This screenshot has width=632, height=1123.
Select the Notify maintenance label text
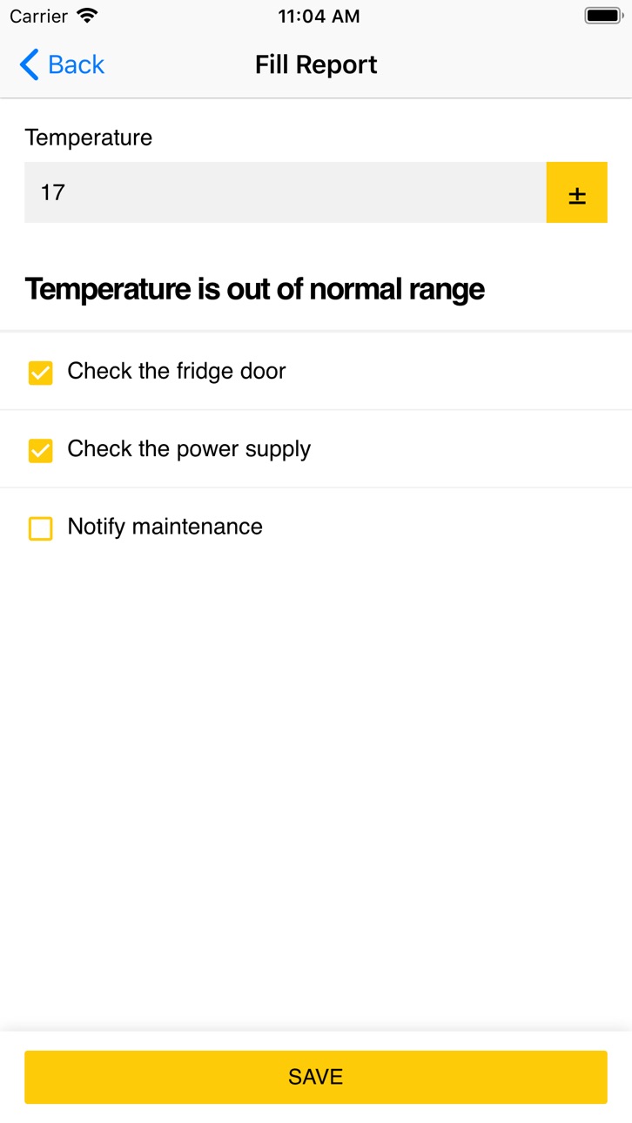pos(165,527)
